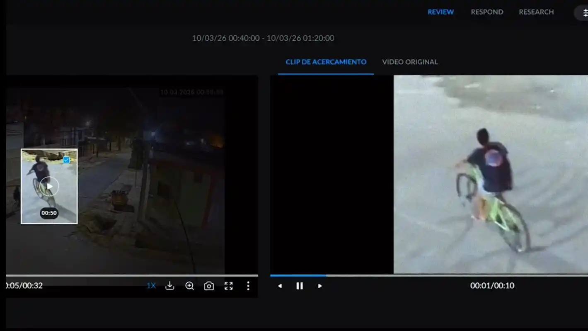Download the left video clip

(x=169, y=286)
